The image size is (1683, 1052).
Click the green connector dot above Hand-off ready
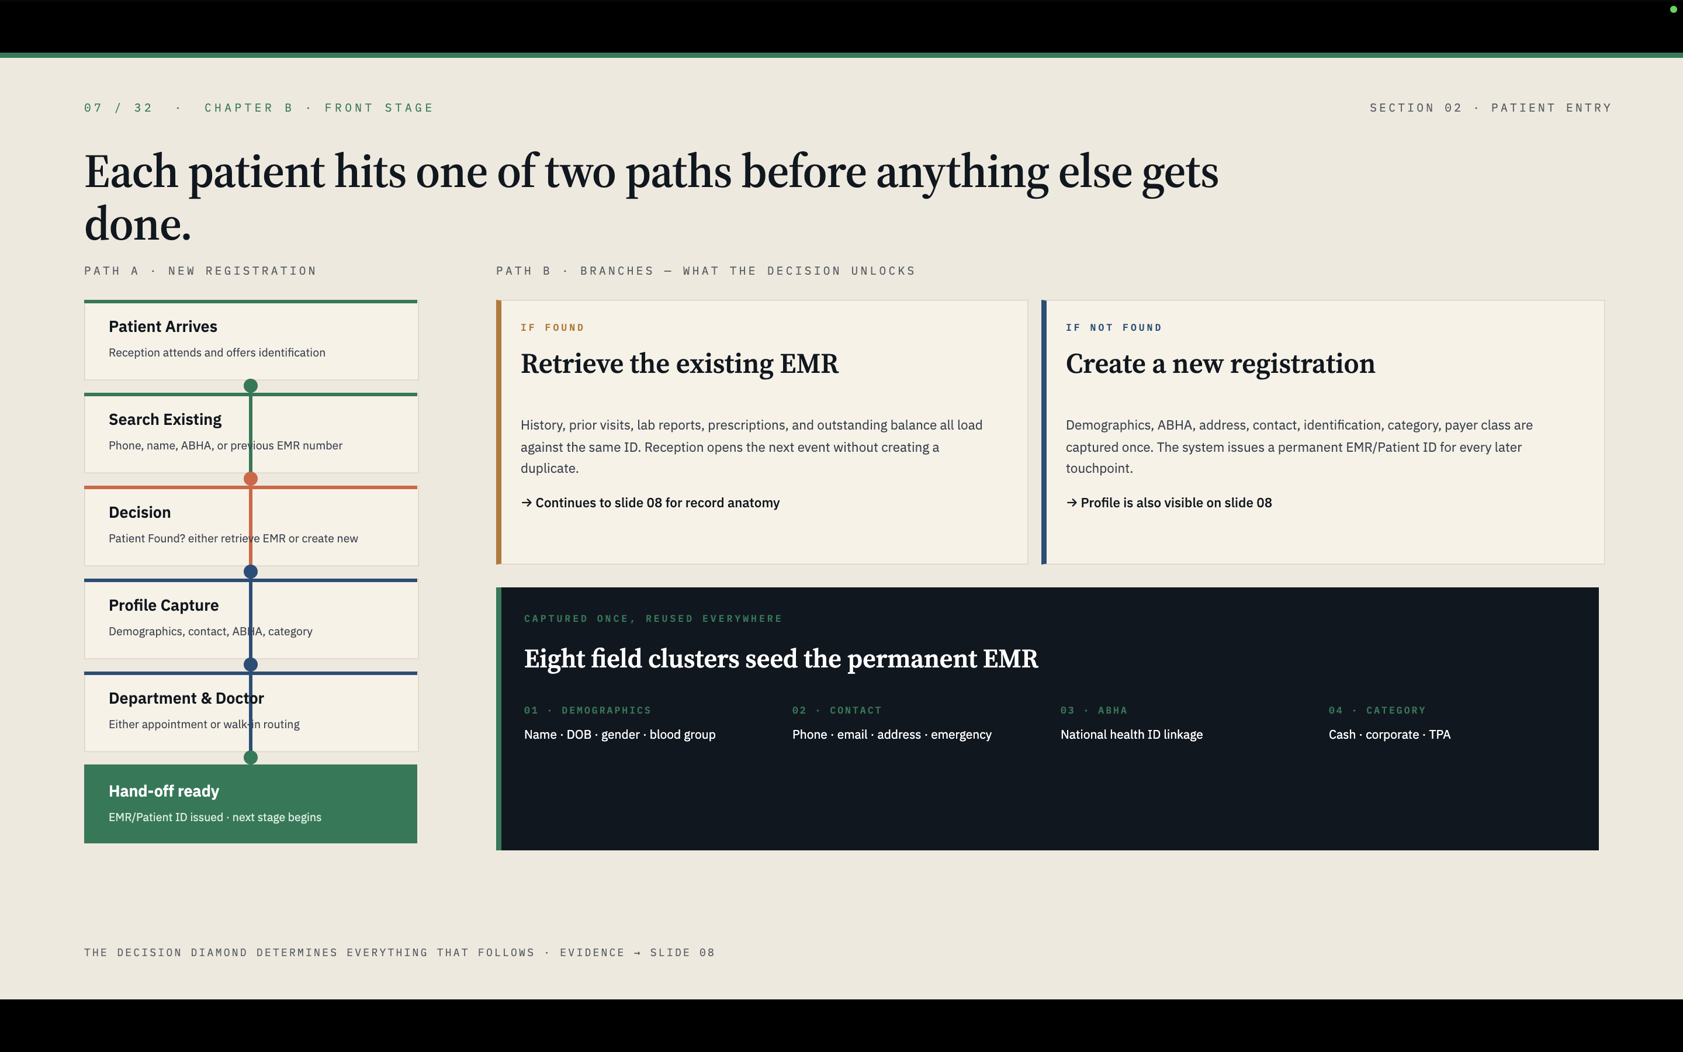tap(250, 757)
